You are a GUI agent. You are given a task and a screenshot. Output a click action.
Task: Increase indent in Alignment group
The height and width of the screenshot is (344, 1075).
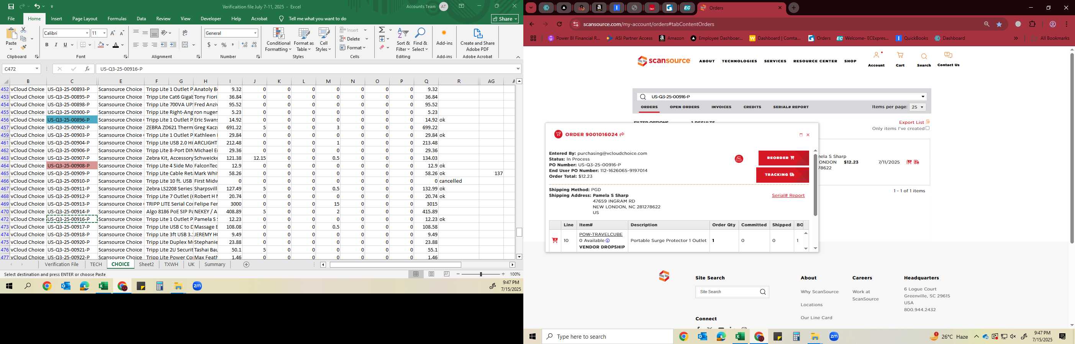[173, 45]
